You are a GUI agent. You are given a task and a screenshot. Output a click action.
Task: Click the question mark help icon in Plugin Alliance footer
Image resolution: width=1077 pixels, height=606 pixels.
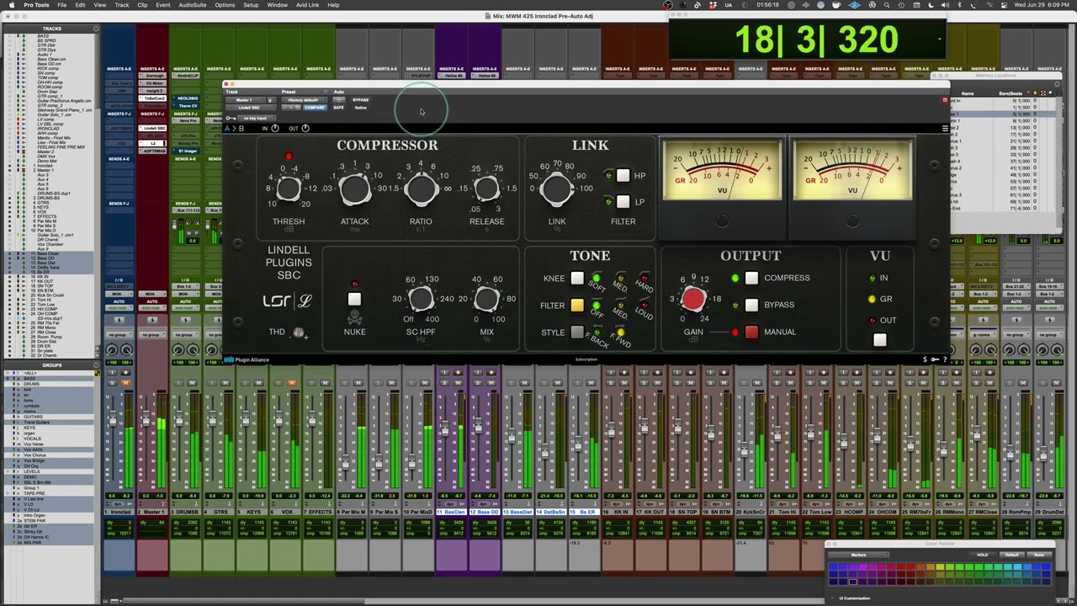(x=945, y=359)
